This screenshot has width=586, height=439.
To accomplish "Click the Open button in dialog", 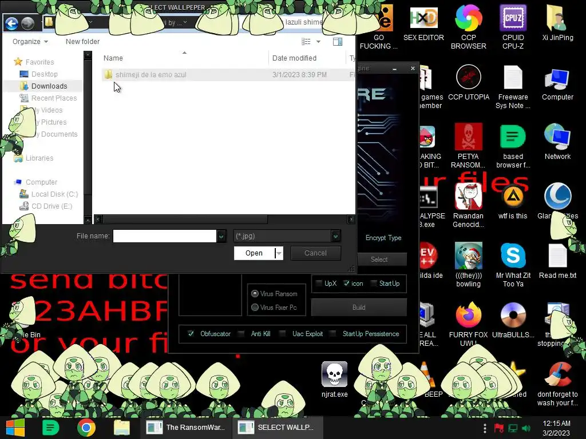I will 254,253.
